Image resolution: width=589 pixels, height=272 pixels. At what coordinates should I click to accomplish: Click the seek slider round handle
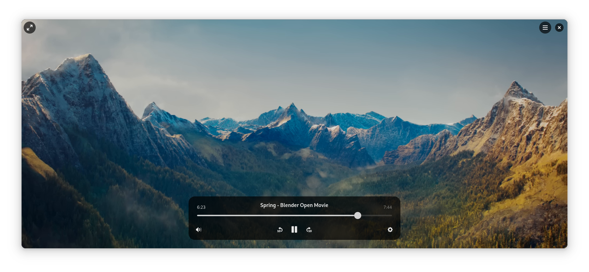coord(358,215)
